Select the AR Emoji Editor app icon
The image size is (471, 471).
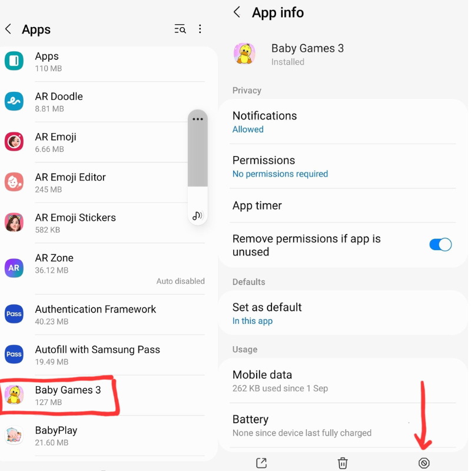click(x=14, y=182)
